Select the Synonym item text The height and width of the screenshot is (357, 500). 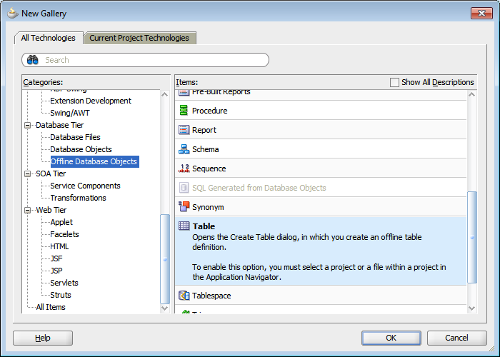point(208,207)
